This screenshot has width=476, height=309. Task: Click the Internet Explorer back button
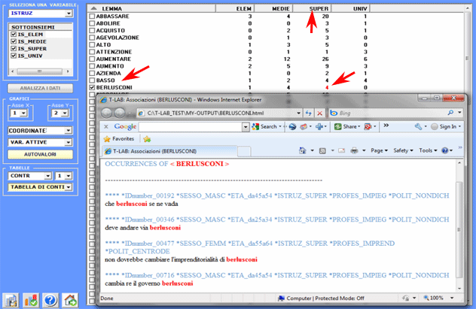pyautogui.click(x=106, y=113)
